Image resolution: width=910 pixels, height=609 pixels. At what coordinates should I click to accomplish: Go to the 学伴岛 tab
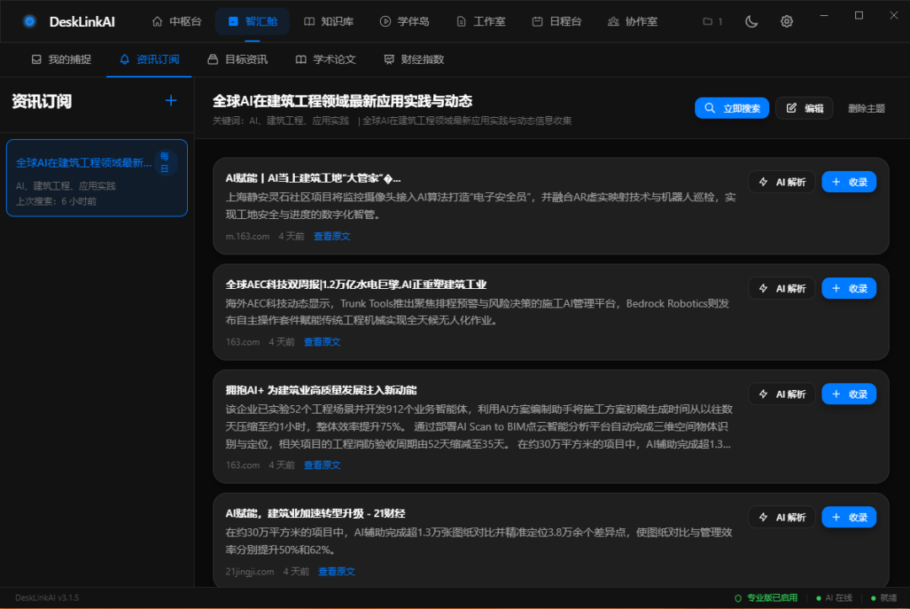pos(404,21)
